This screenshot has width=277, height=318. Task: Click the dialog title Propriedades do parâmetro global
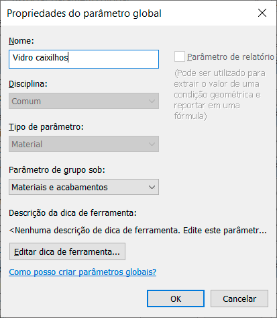84,13
